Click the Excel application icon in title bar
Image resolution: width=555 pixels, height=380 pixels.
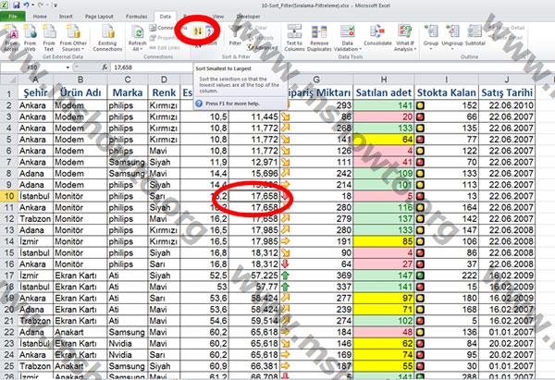5,5
